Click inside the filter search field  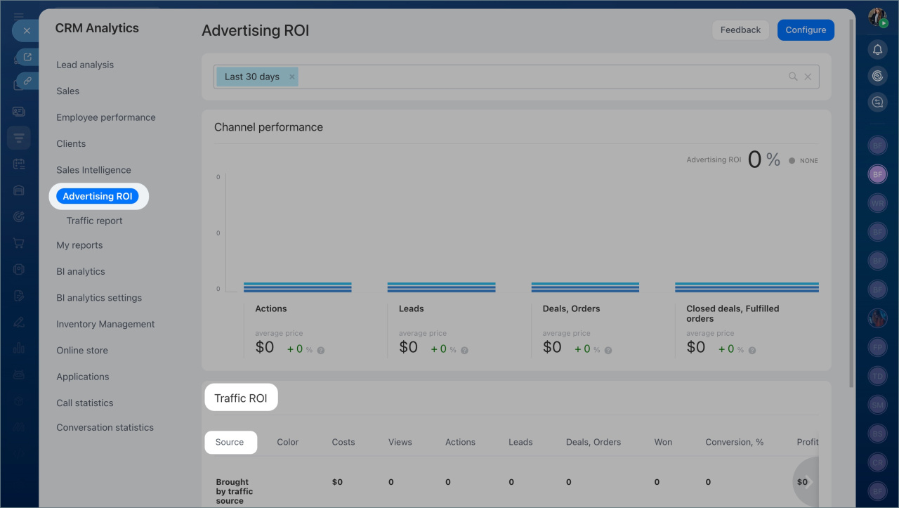click(x=541, y=77)
